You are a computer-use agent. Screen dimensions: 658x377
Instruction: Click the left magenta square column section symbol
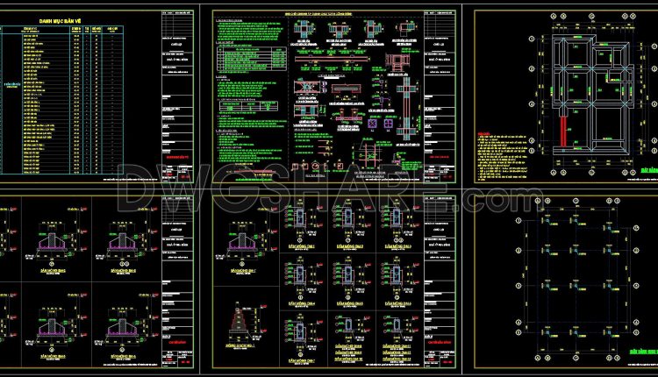point(373,124)
